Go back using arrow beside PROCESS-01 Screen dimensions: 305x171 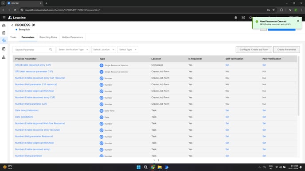(12, 25)
